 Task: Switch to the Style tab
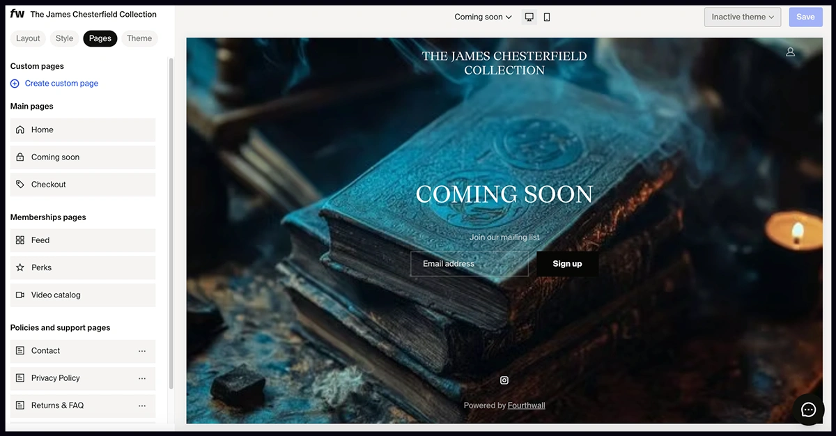(x=65, y=38)
